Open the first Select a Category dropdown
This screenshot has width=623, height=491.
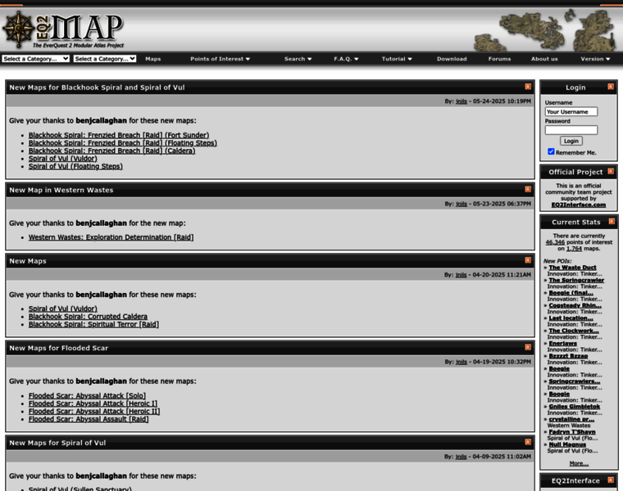click(x=35, y=59)
